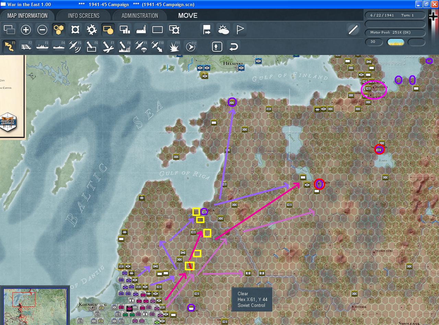
Task: Click the 'Soviet Control' tooltip text
Action: tap(251, 305)
